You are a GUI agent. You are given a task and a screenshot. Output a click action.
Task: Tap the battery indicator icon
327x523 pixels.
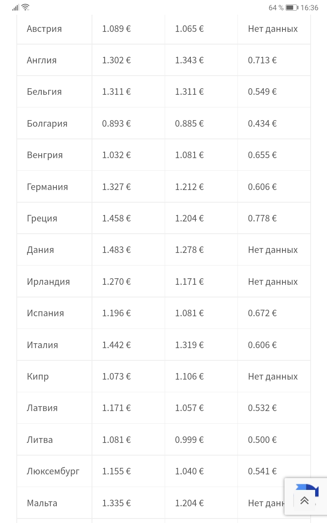pos(291,7)
